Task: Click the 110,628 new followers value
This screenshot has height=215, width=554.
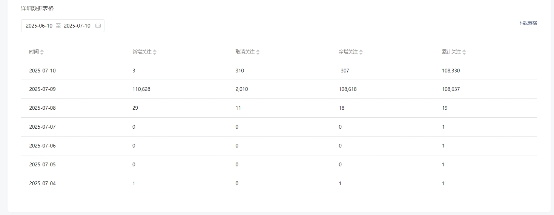Action: (x=141, y=89)
